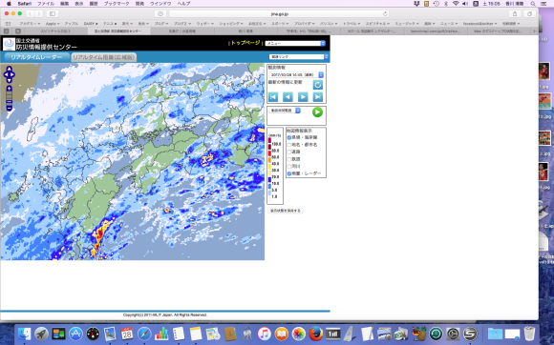The height and width of the screenshot is (345, 554).
Task: Open the メニュー dropdown
Action: [x=295, y=43]
